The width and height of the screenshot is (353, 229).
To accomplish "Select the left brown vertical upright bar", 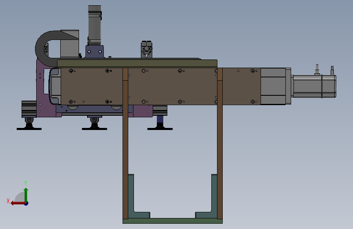I will 125,143.
